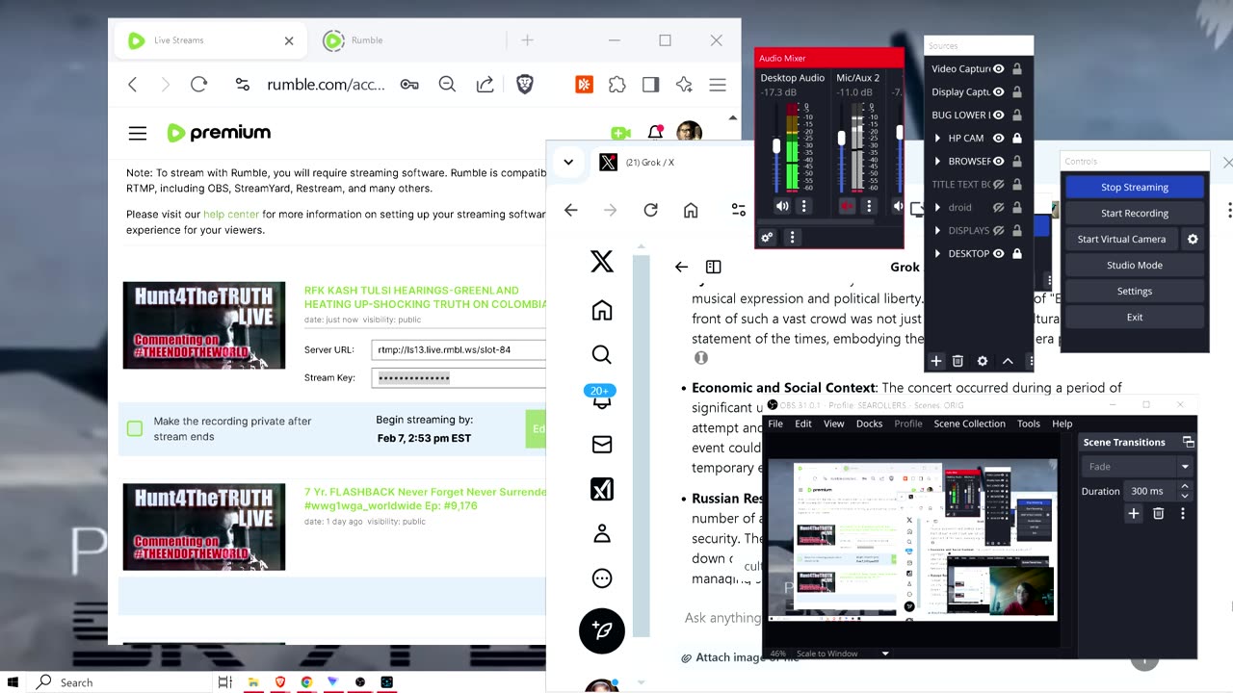Open OBS File menu

point(775,423)
